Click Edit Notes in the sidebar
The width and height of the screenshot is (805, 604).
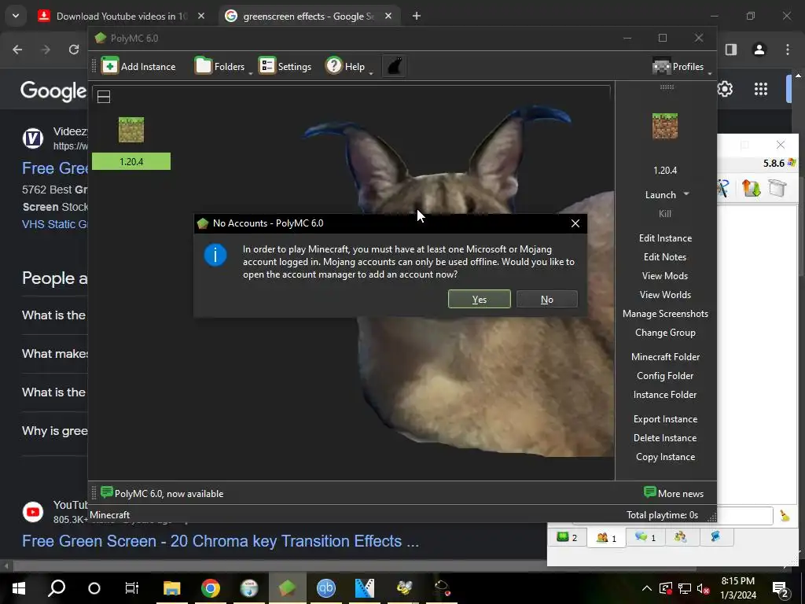[665, 257]
